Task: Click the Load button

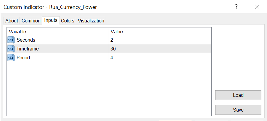Action: coord(238,95)
